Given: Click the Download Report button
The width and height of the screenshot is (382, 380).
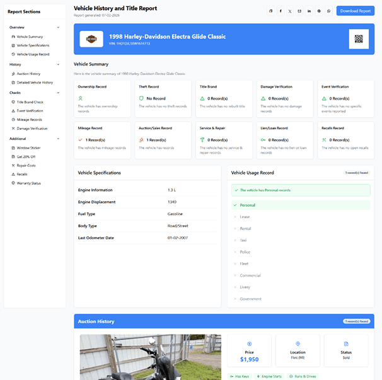Looking at the screenshot, I should pos(355,11).
